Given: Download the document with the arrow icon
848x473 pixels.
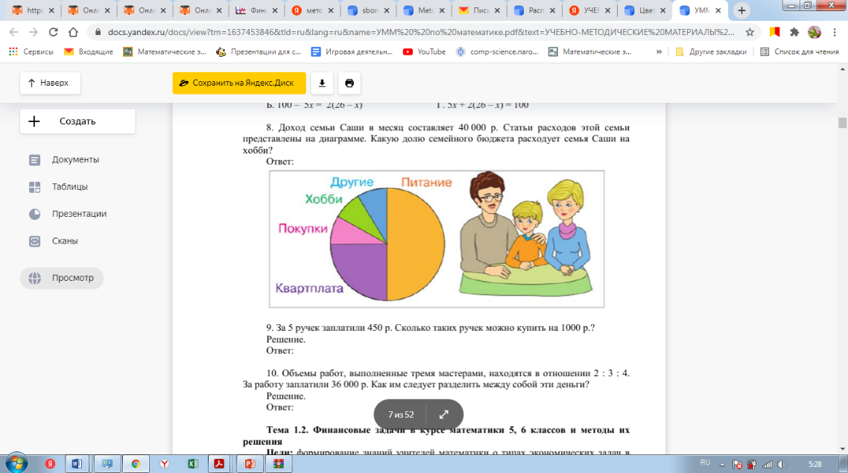Looking at the screenshot, I should pyautogui.click(x=322, y=83).
